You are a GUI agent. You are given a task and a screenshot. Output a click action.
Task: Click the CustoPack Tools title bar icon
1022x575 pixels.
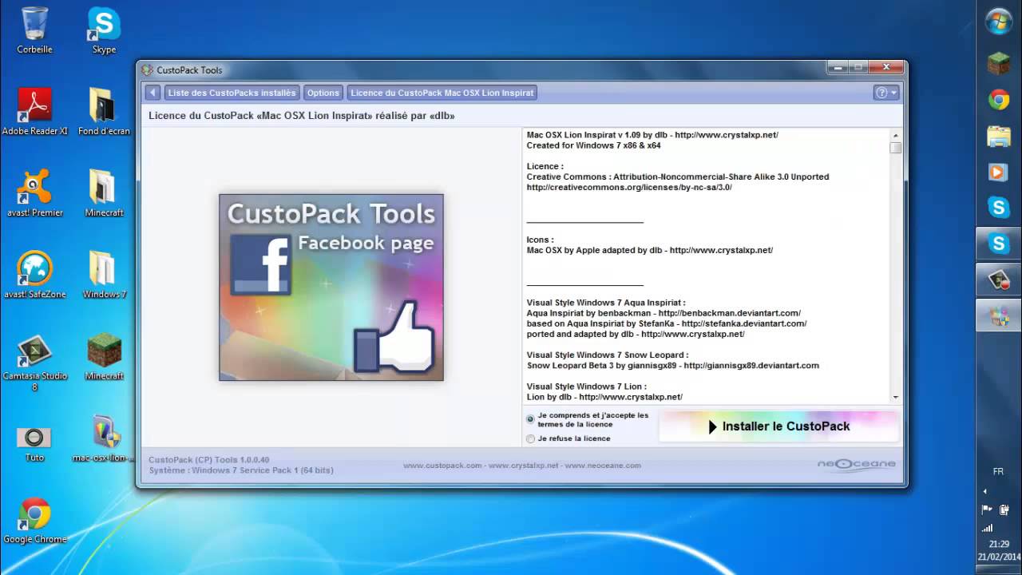click(x=148, y=70)
